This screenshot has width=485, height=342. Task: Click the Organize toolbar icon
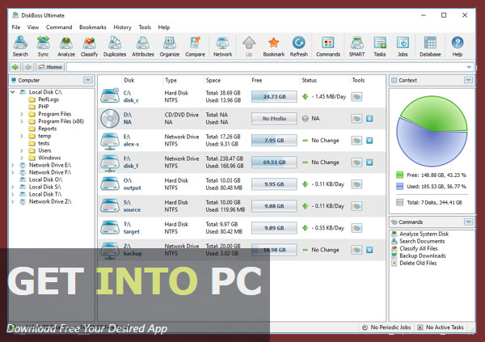tap(170, 46)
